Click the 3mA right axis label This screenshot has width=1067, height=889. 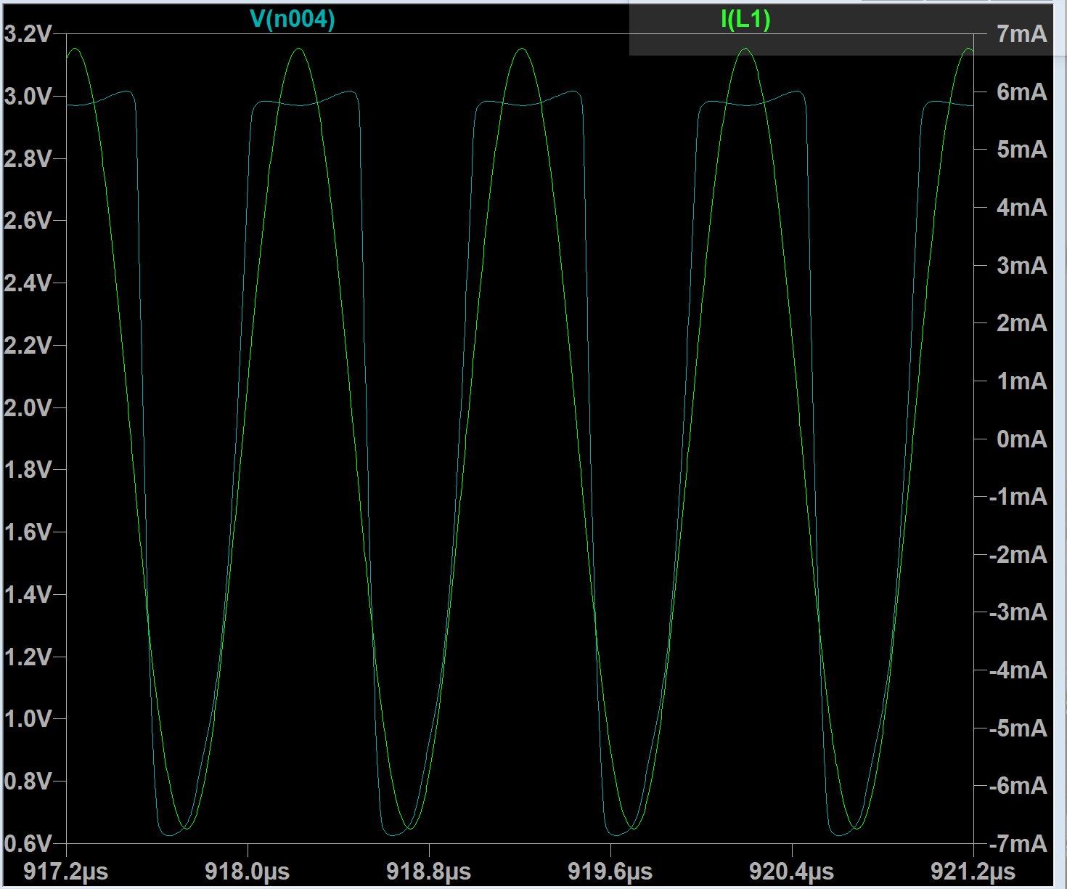point(1022,265)
